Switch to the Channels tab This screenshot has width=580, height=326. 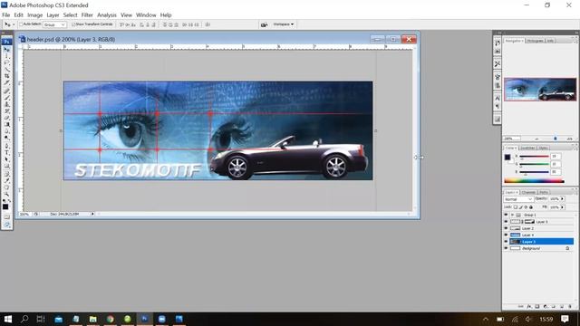[x=528, y=192]
